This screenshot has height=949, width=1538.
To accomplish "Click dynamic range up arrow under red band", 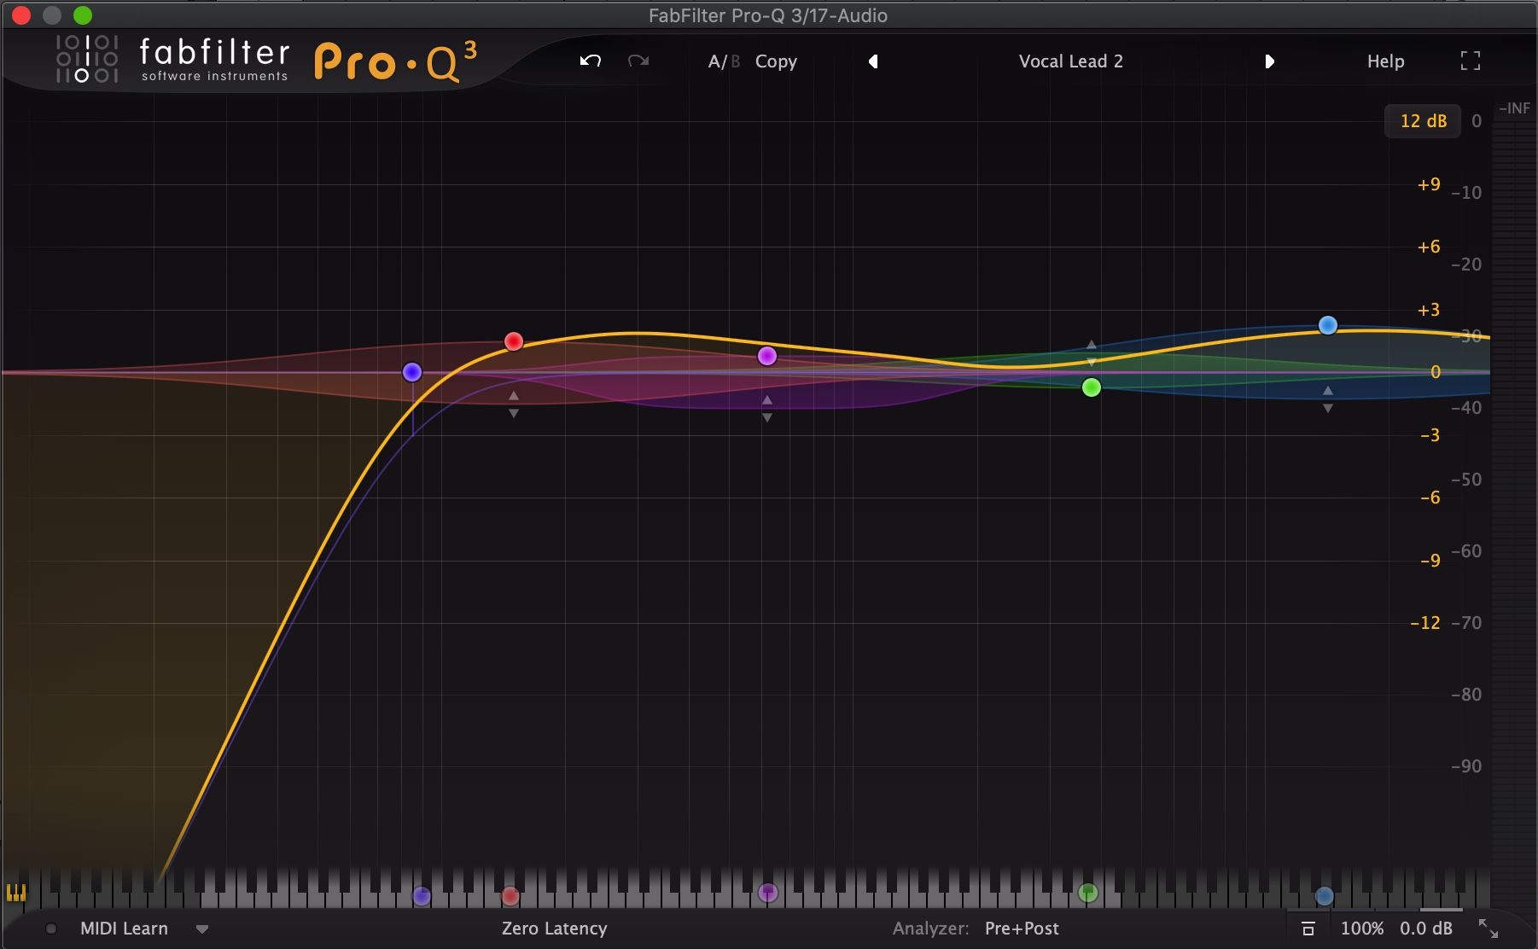I will point(514,396).
